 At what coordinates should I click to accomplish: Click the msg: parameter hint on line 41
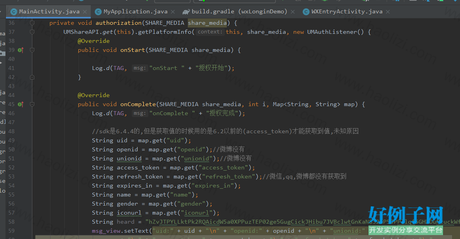(x=140, y=68)
